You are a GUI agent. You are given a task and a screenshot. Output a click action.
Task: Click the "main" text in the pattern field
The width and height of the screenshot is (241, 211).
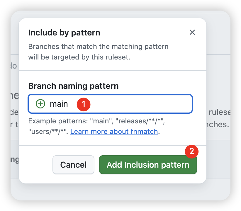pyautogui.click(x=59, y=104)
